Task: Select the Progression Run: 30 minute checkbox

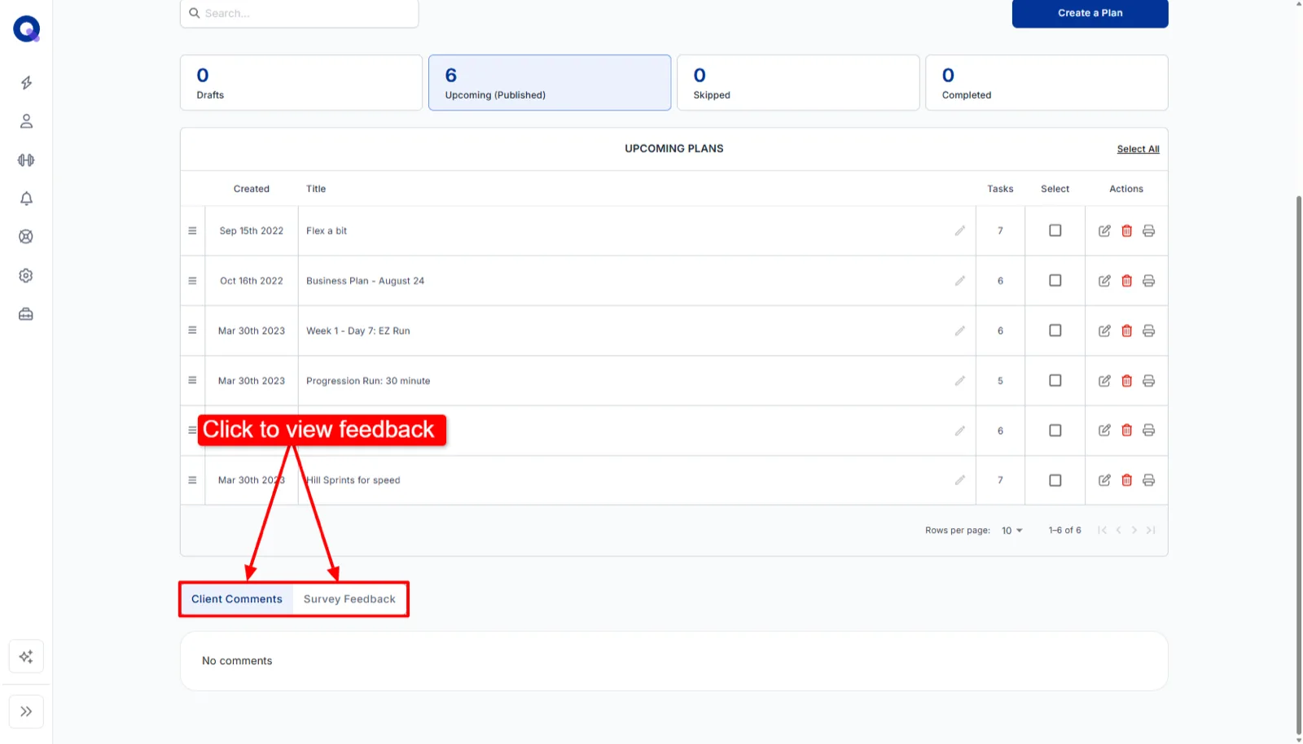Action: [x=1055, y=380]
